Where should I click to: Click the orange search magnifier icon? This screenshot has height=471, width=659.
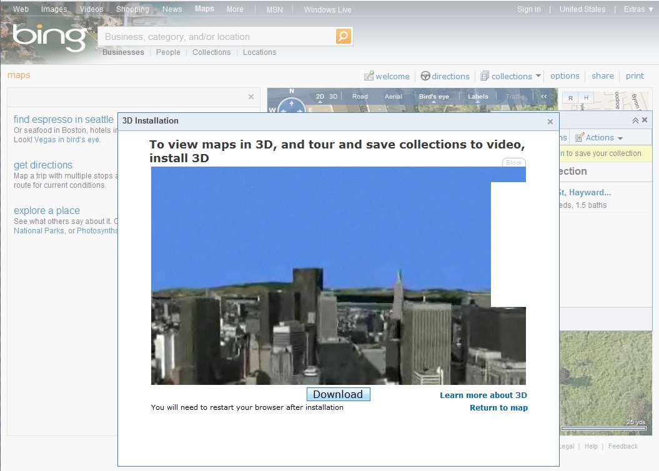click(343, 36)
